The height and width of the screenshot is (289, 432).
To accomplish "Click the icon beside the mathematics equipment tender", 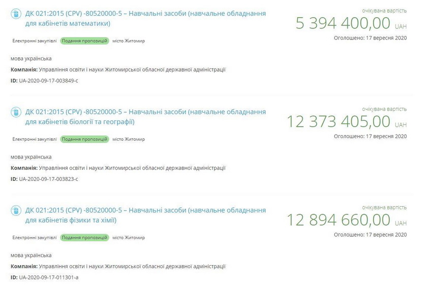I will [16, 14].
